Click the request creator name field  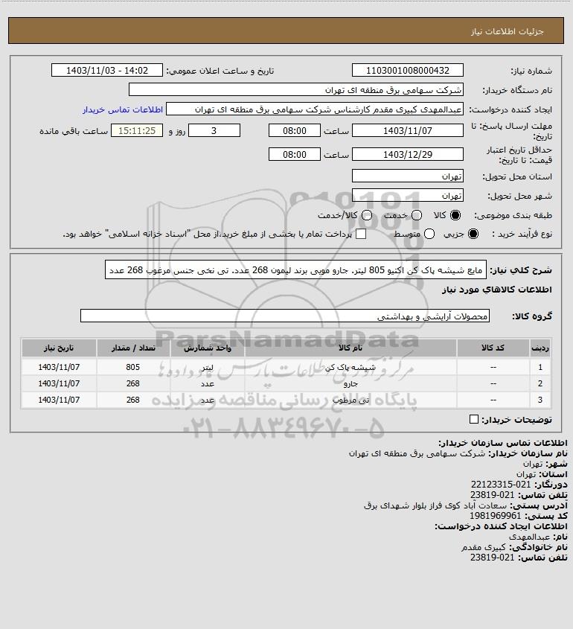(314, 109)
